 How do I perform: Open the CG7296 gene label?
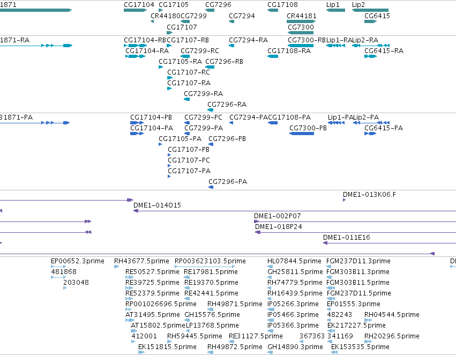tap(219, 5)
